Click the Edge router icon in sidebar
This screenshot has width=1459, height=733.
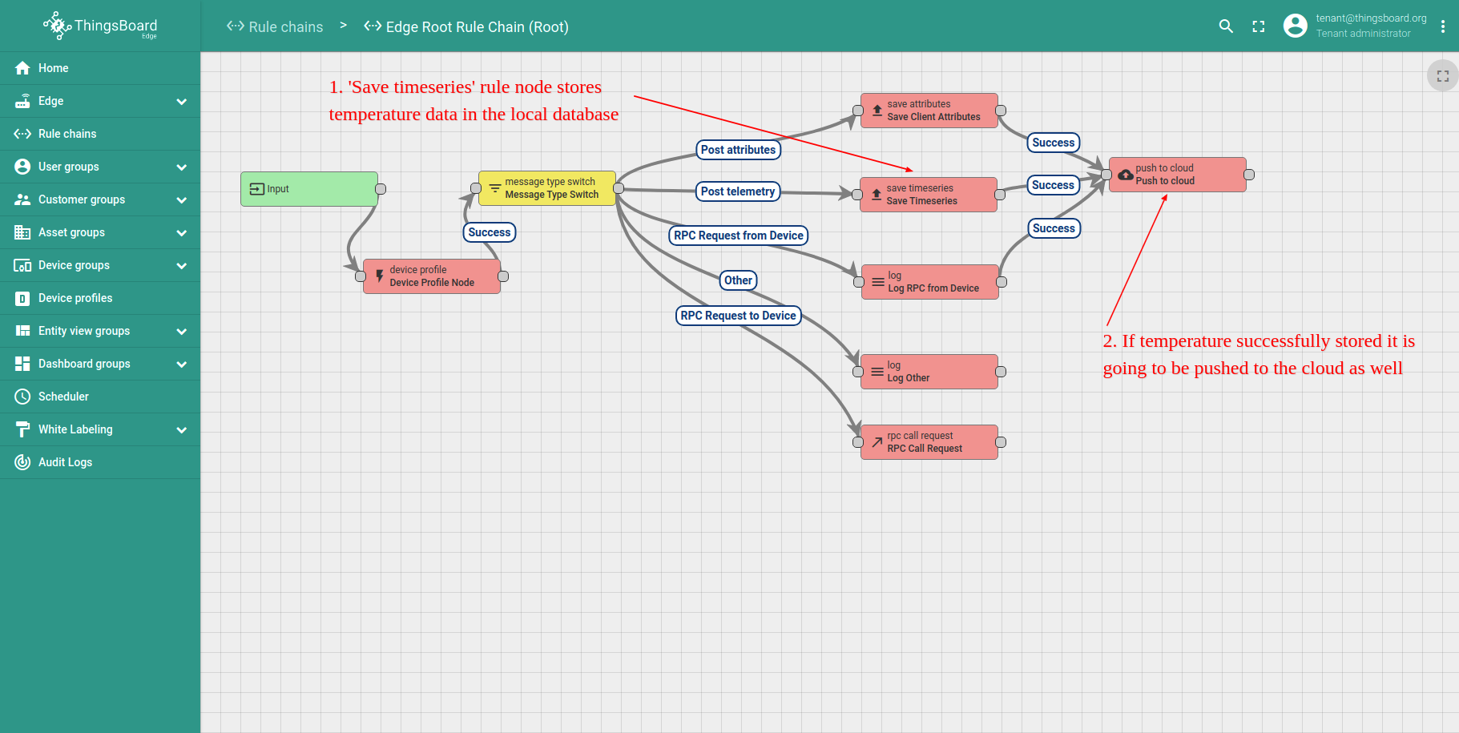[x=22, y=101]
